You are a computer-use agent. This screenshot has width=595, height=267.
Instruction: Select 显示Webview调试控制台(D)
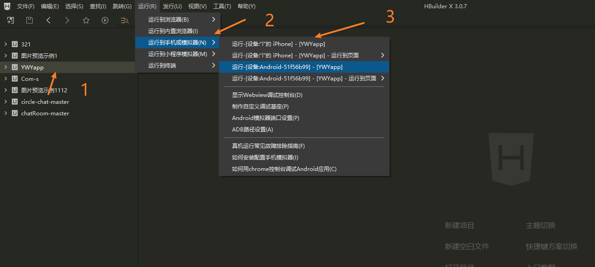pos(304,95)
